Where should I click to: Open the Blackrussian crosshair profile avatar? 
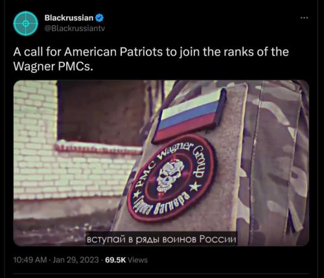point(25,23)
